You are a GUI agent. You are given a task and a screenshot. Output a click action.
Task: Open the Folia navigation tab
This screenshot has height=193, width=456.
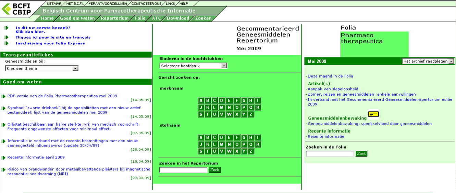pos(140,18)
